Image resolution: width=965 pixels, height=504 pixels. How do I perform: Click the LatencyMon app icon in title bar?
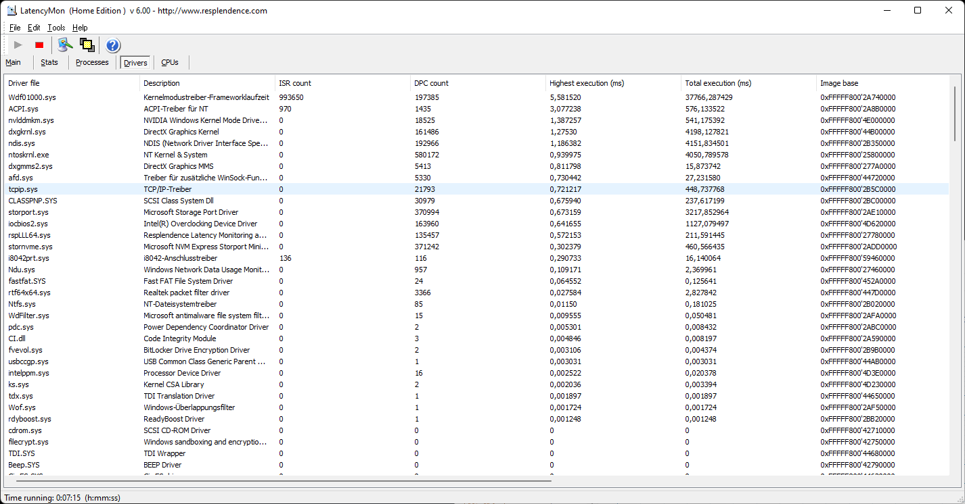tap(12, 10)
